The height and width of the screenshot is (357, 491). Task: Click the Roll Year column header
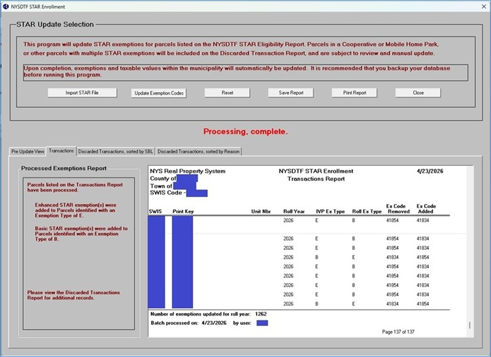coord(294,211)
